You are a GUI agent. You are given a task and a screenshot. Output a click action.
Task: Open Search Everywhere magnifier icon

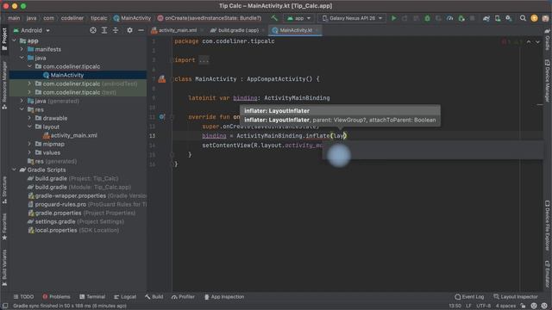click(523, 18)
